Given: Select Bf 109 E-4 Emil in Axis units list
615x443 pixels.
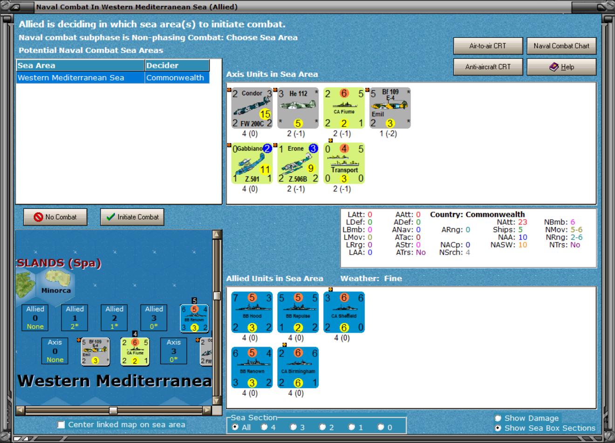Looking at the screenshot, I should point(390,108).
